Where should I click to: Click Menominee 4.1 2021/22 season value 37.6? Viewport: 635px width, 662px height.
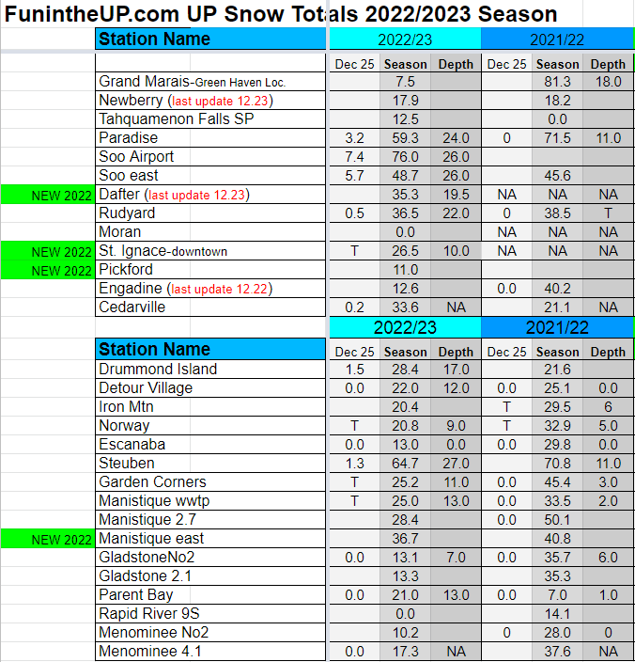(557, 651)
